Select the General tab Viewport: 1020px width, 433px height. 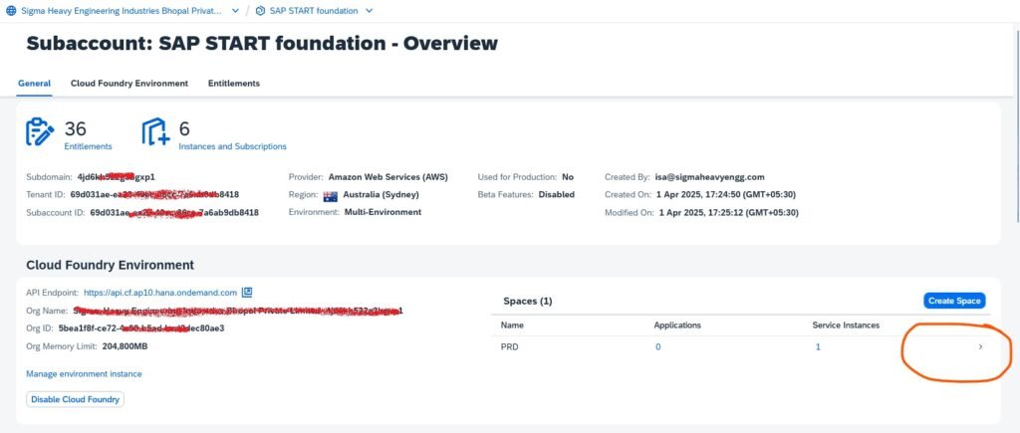pyautogui.click(x=35, y=84)
